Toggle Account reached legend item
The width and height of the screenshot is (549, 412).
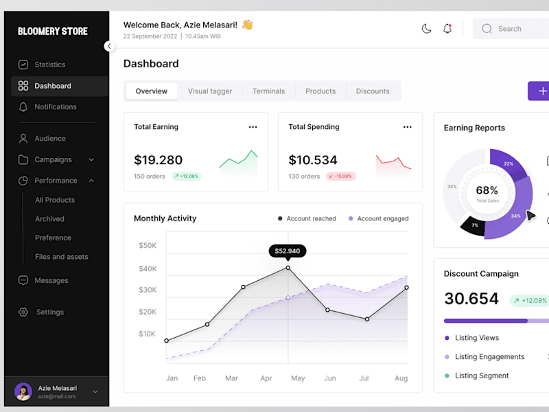pos(307,218)
